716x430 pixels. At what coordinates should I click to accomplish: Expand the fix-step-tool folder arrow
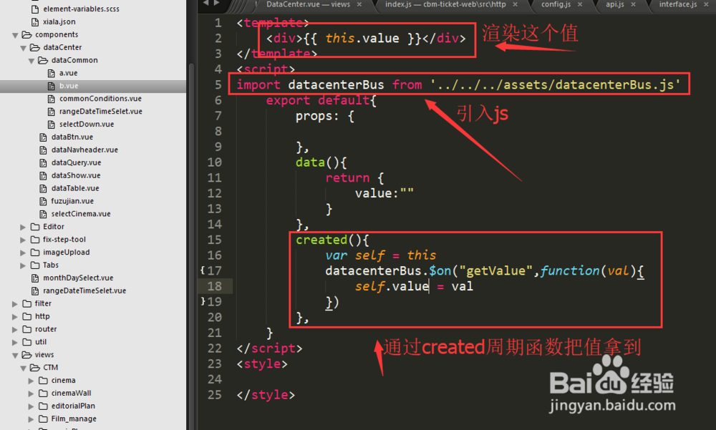[x=23, y=240]
